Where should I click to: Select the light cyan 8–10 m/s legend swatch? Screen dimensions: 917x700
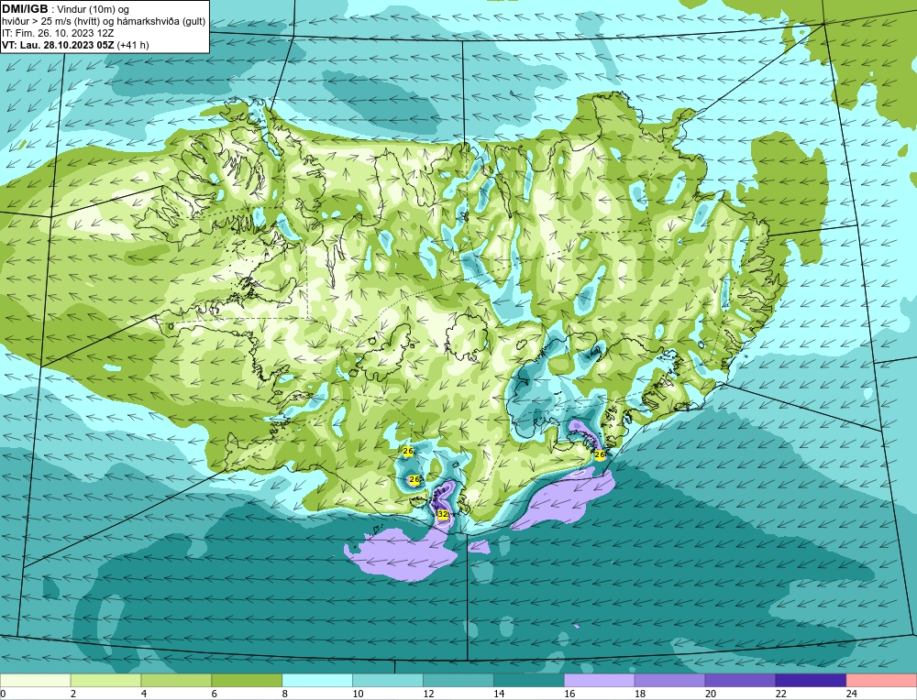click(317, 681)
